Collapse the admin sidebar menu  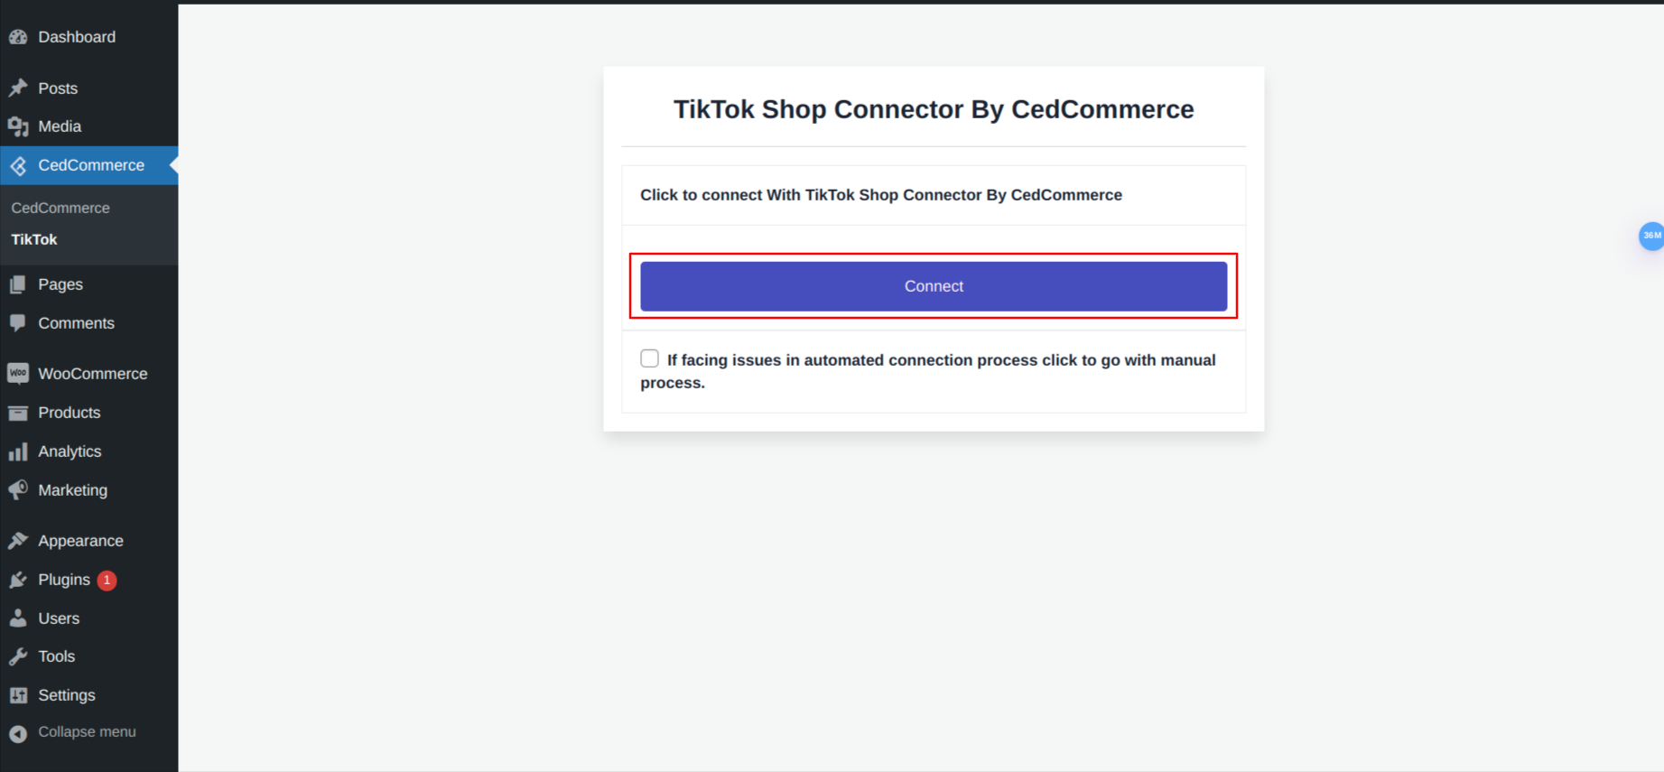click(86, 732)
